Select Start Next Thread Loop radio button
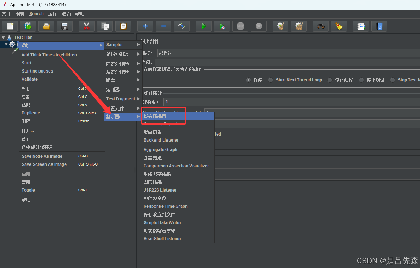Screen dimensions: 420x268 pos(271,80)
